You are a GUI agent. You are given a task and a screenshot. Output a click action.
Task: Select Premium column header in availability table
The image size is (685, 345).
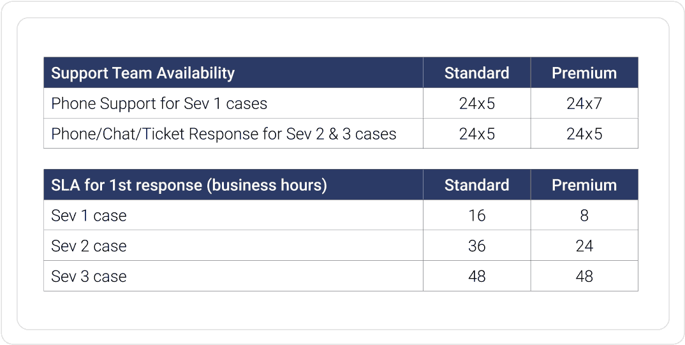pyautogui.click(x=584, y=73)
